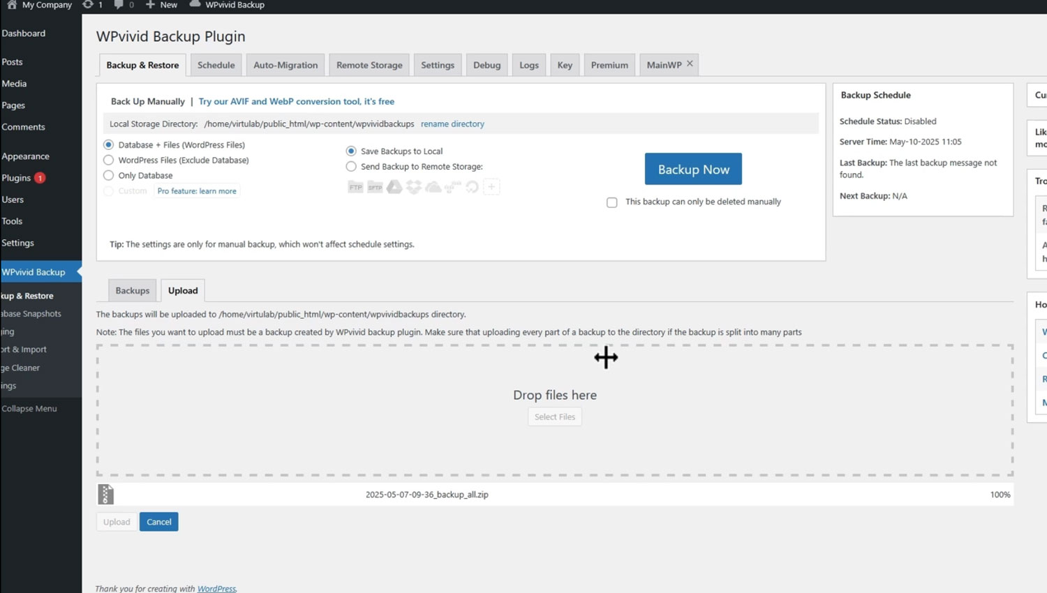
Task: Select the Dropbox storage icon
Action: click(x=414, y=187)
